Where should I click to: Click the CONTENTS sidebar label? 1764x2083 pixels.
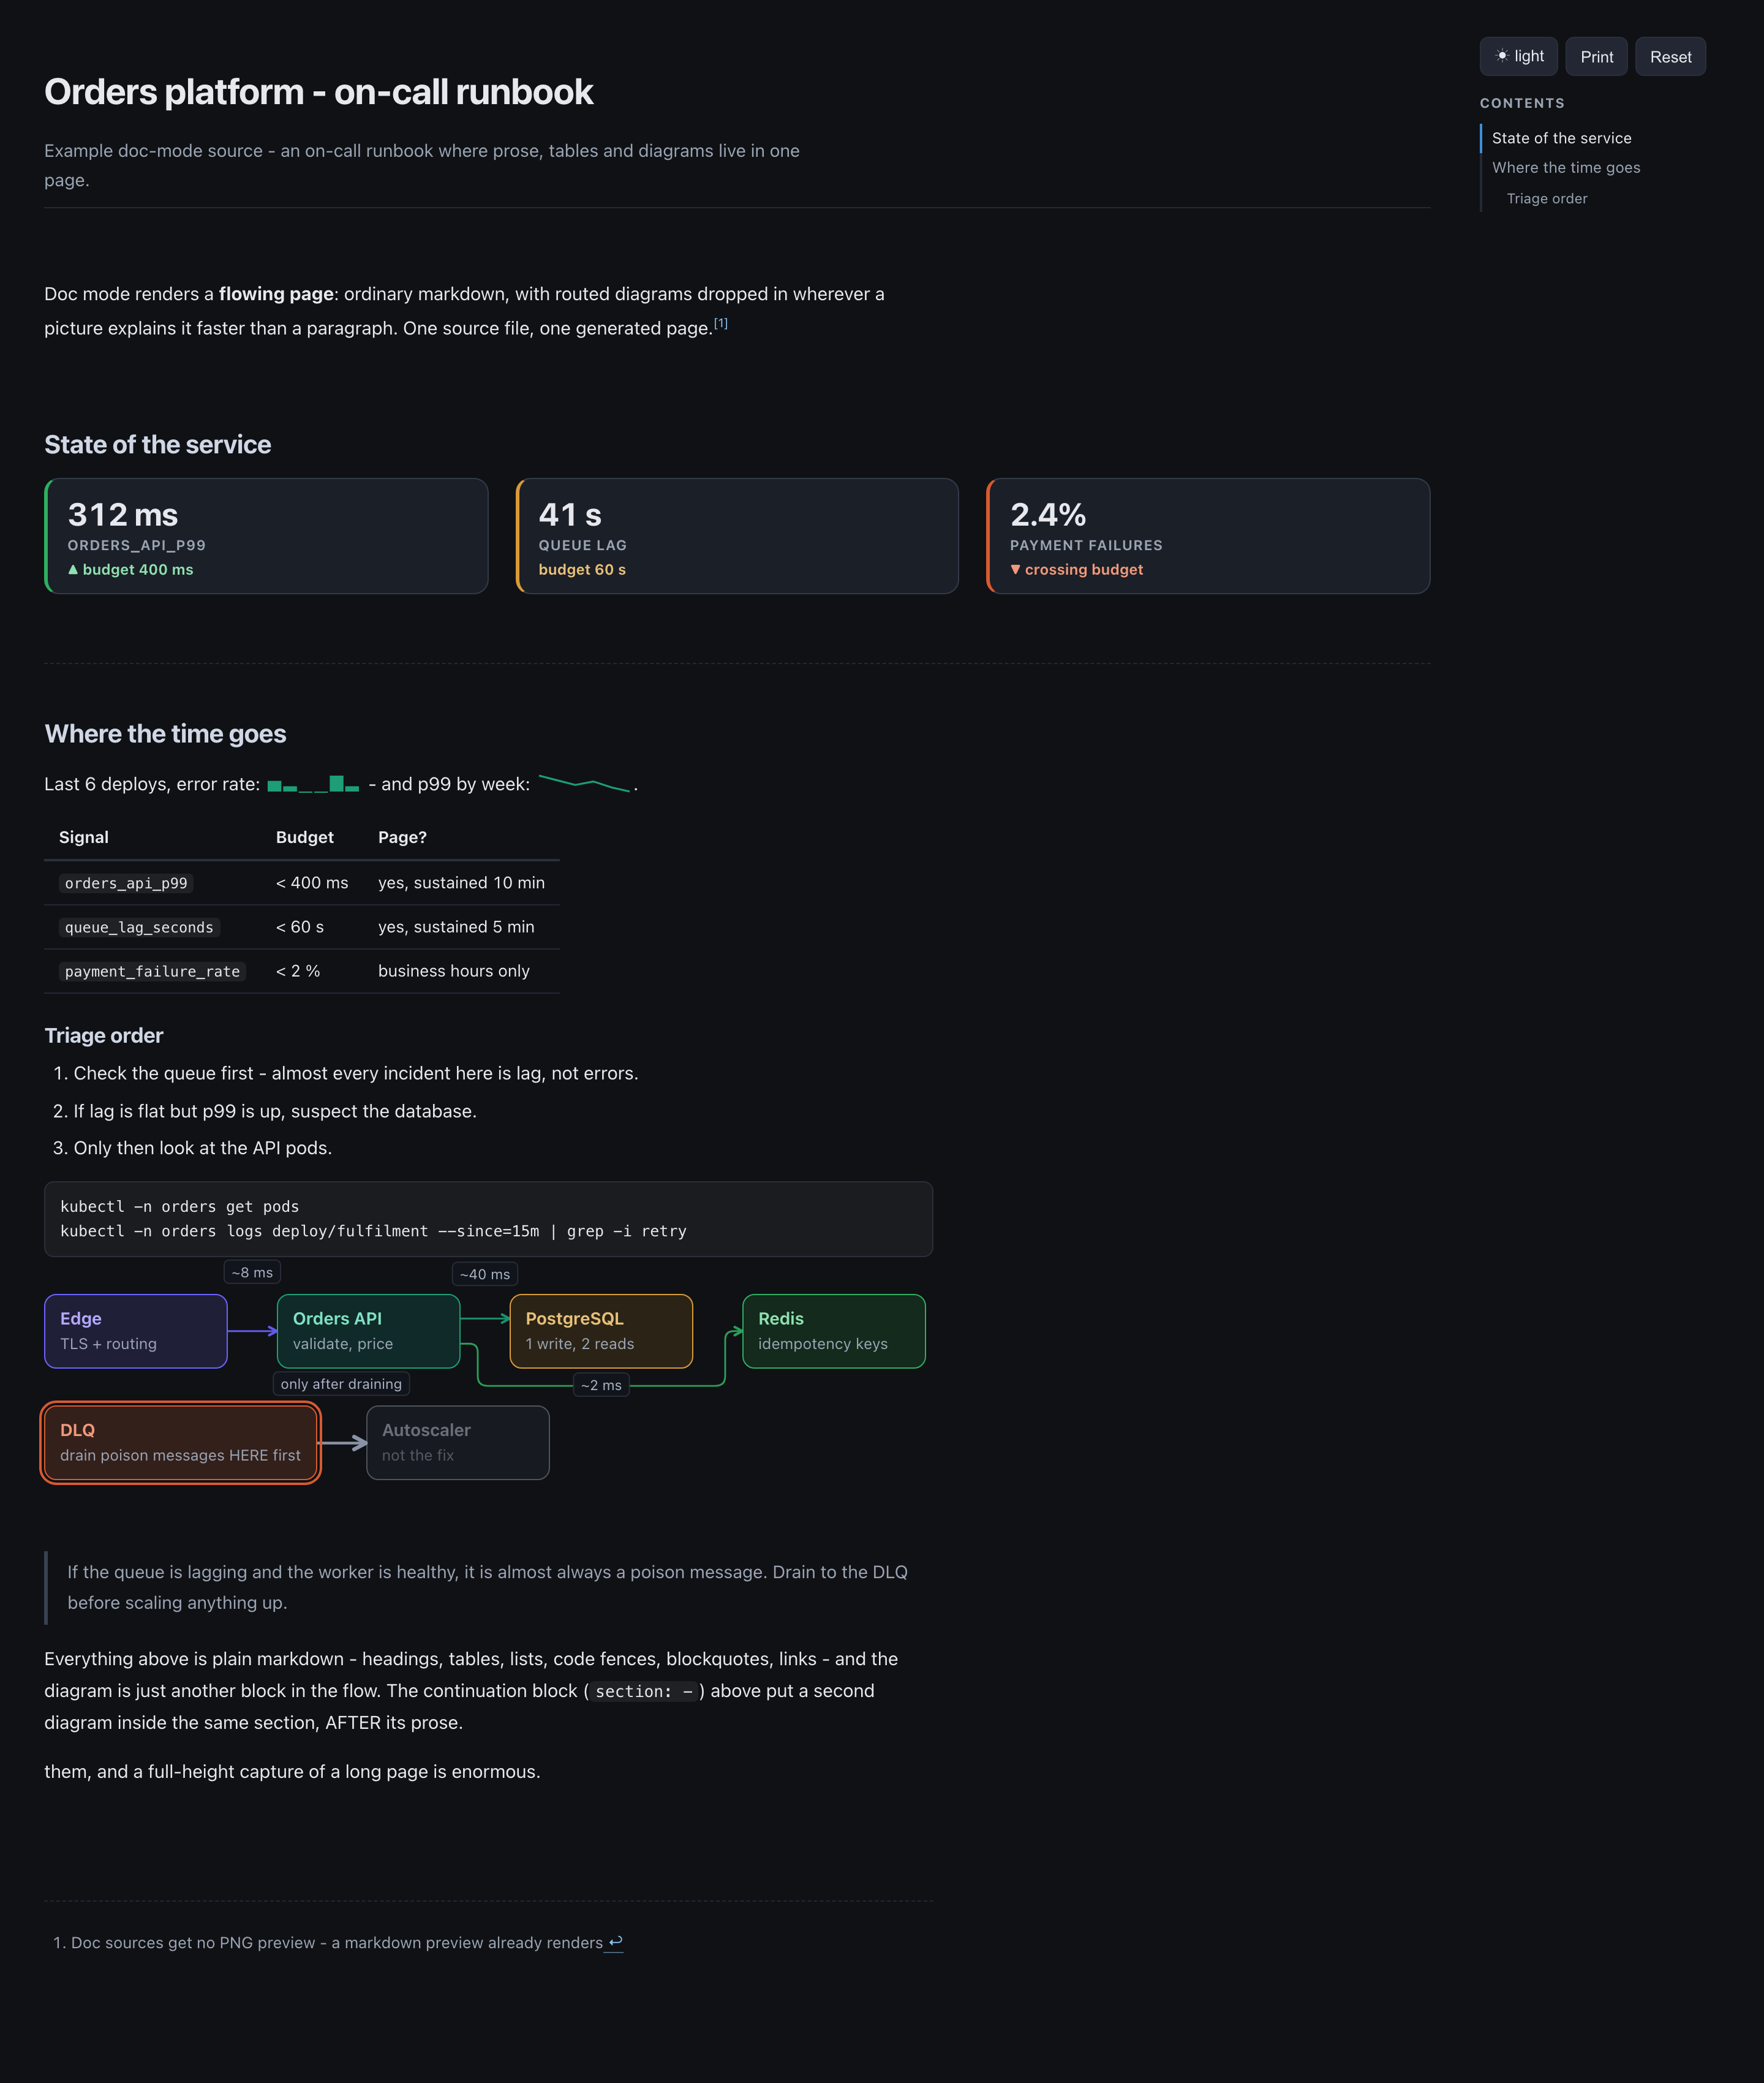(x=1522, y=103)
